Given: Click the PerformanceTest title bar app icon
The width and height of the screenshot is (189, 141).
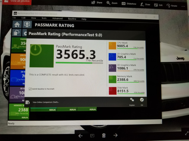Looking at the screenshot, I should click(15, 13).
